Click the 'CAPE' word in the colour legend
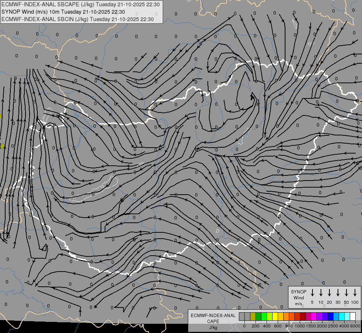 [213, 321]
